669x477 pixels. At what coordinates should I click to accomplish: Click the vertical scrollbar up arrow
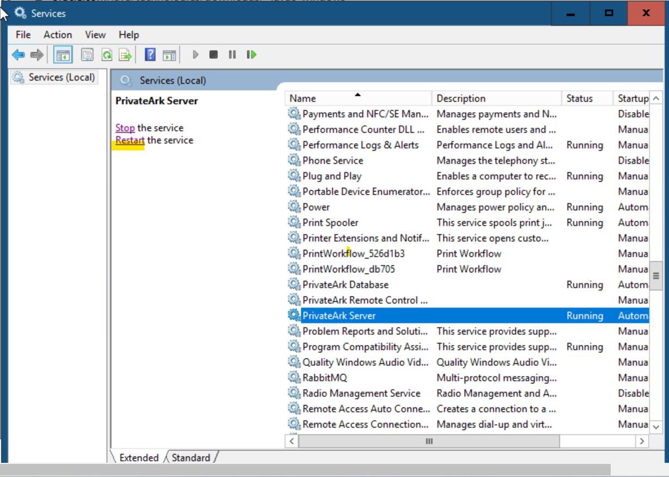click(x=656, y=99)
